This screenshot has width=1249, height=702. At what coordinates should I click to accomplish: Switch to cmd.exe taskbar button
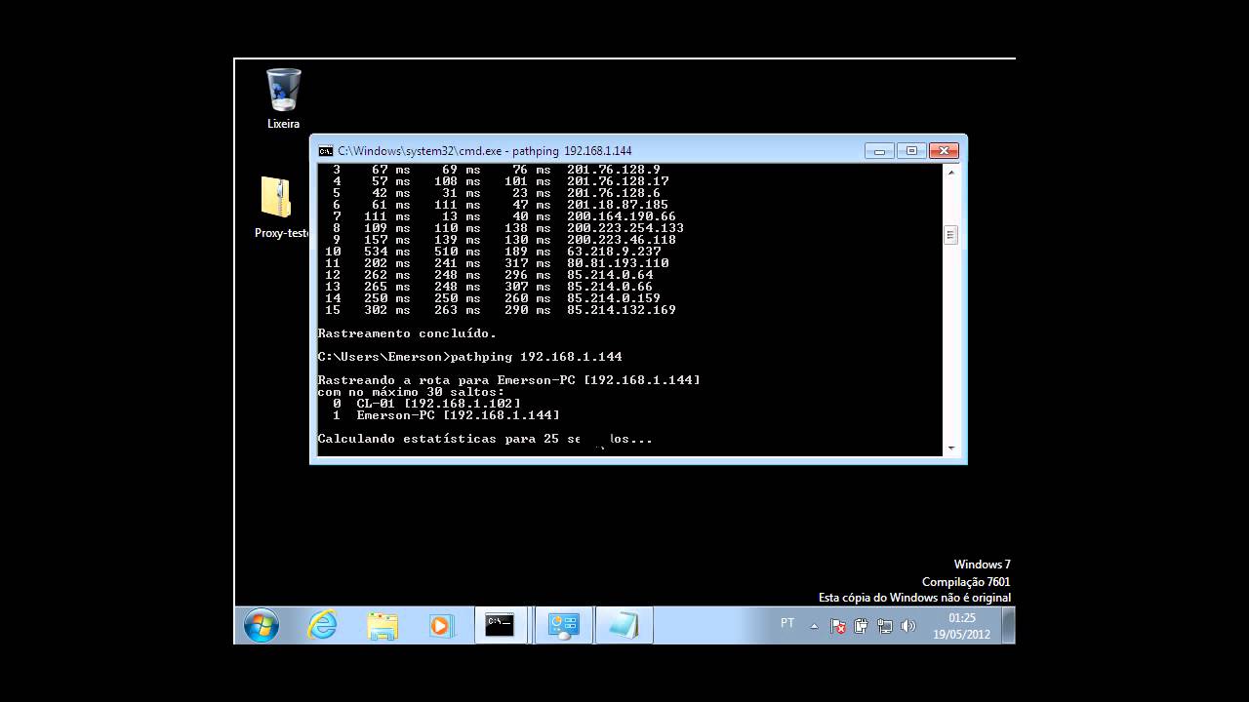501,625
